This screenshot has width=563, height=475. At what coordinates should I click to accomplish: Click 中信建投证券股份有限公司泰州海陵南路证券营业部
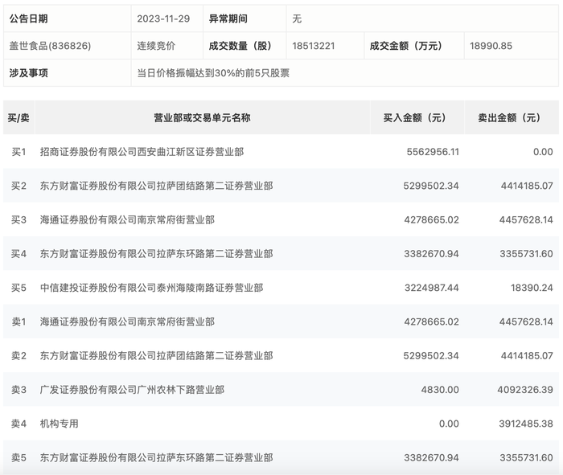pos(151,288)
